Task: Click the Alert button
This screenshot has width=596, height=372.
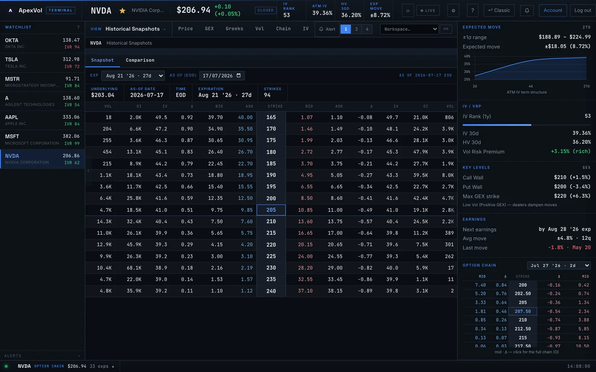Action: click(x=327, y=29)
